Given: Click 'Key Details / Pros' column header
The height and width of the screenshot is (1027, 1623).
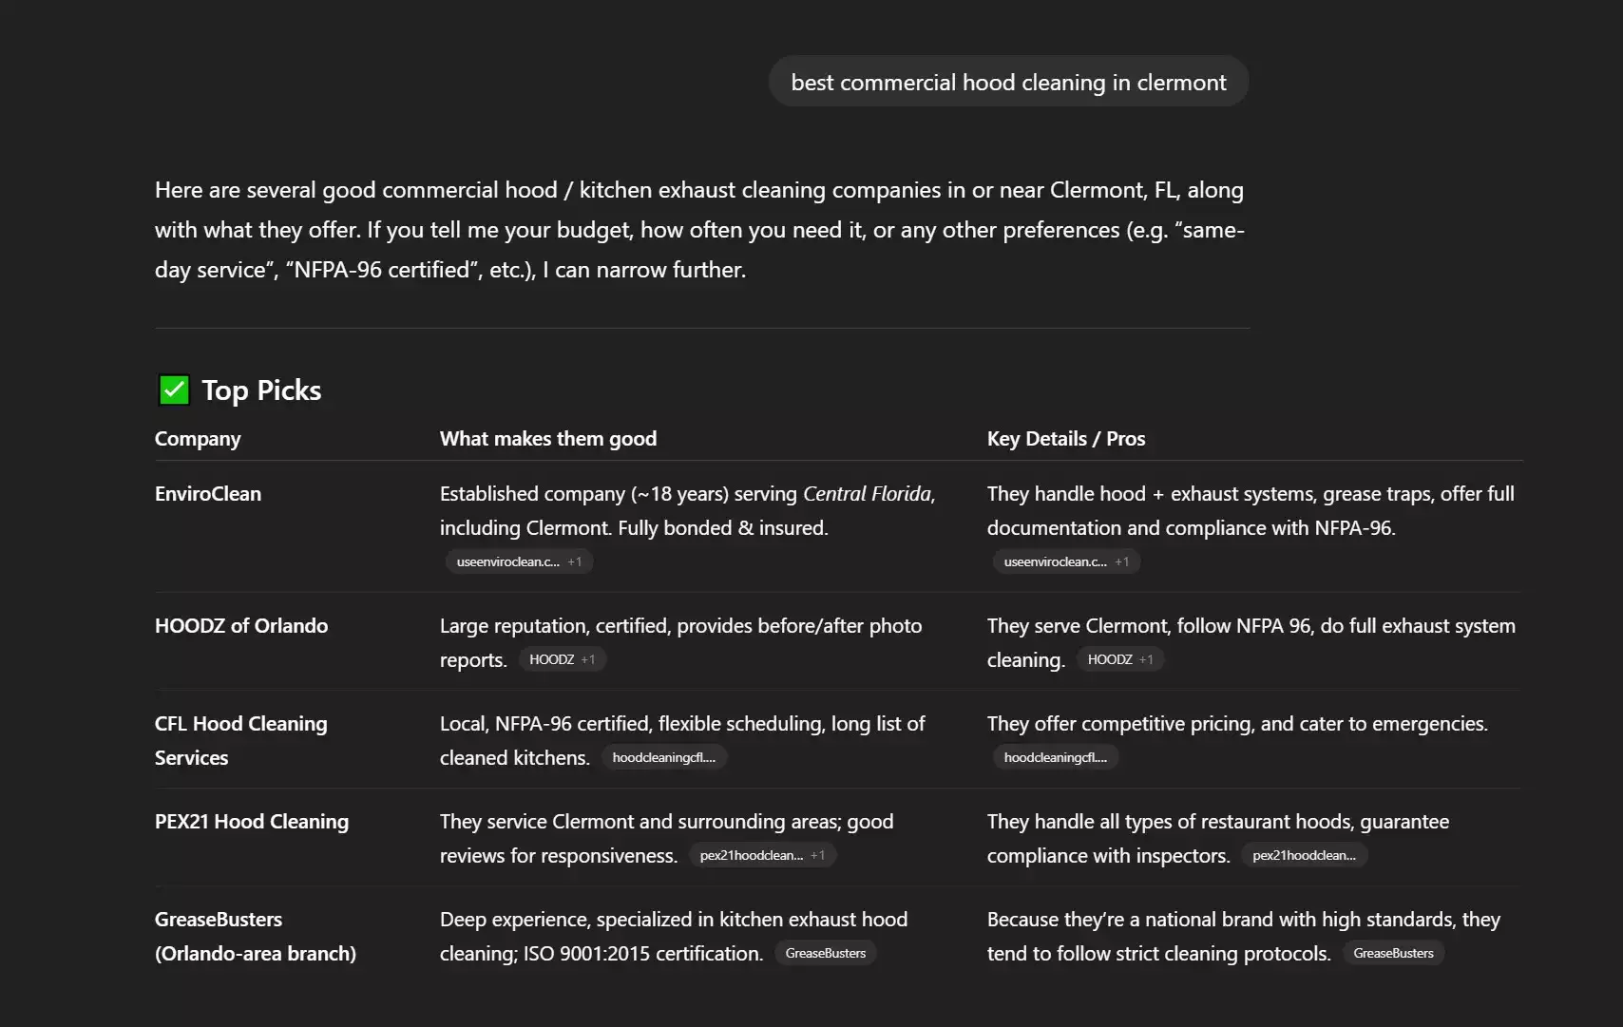Looking at the screenshot, I should [x=1066, y=439].
